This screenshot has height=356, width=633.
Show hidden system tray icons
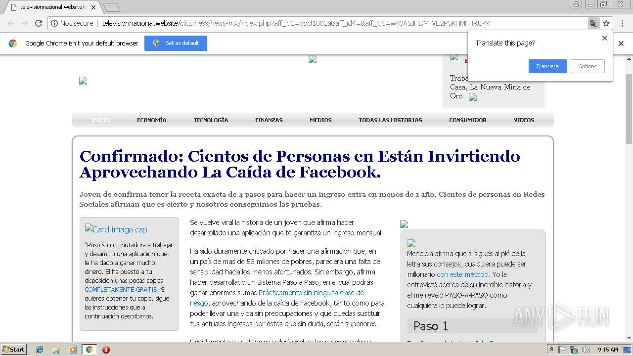tap(552, 350)
